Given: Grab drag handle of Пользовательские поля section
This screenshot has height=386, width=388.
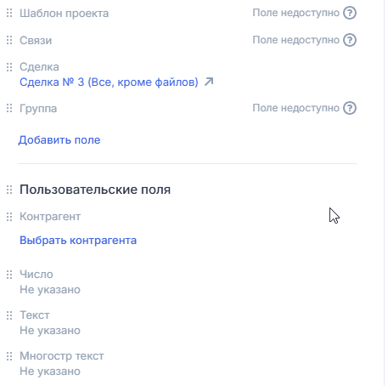Looking at the screenshot, I should click(9, 190).
